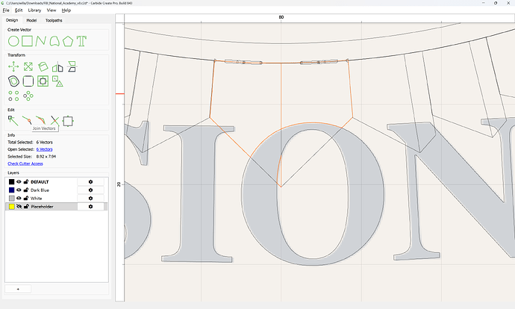
Task: Select the regular Polygon creation tool
Action: click(68, 41)
